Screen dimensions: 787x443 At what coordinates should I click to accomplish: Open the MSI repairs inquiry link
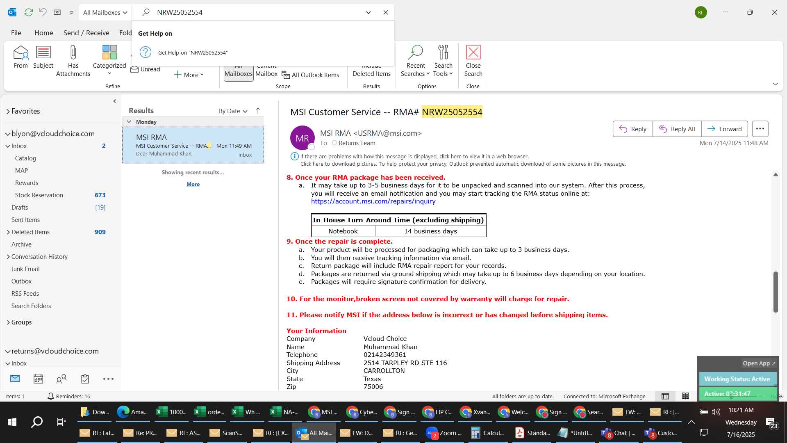[x=373, y=201]
